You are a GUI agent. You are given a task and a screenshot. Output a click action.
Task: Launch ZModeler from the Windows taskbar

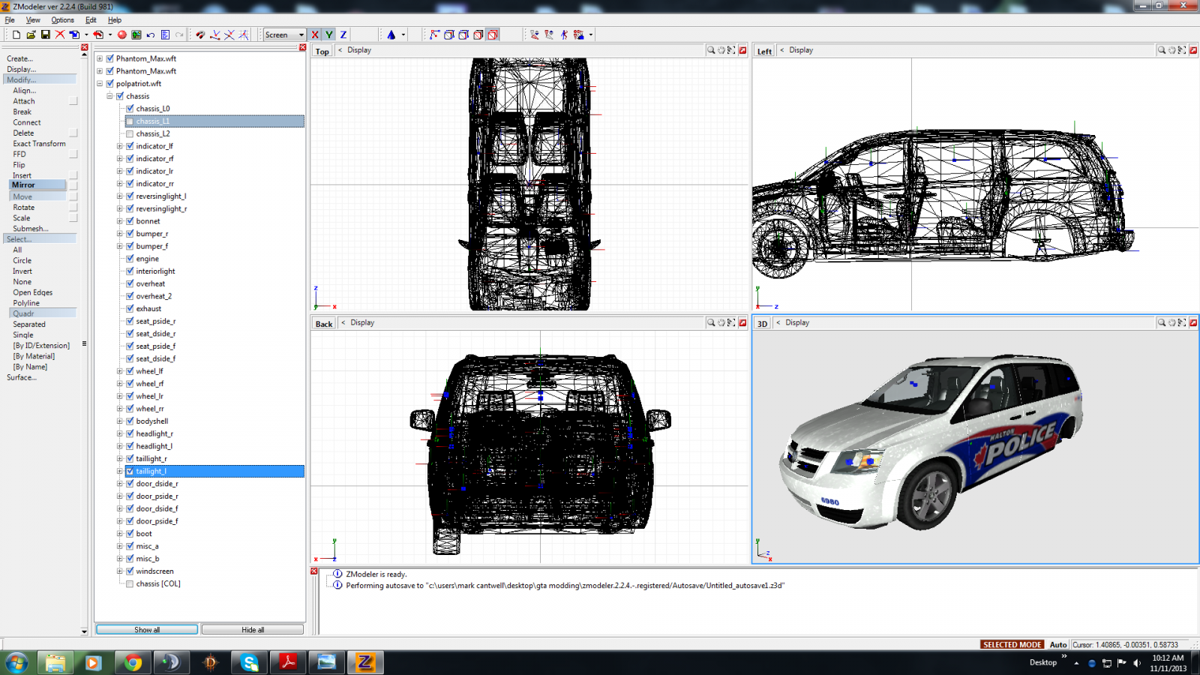(365, 662)
